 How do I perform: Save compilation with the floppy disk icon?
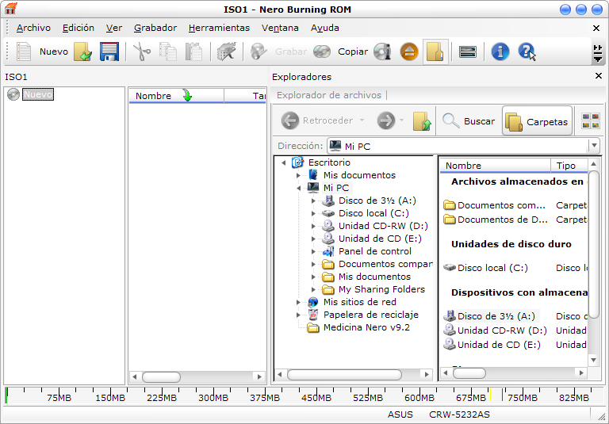pos(109,52)
